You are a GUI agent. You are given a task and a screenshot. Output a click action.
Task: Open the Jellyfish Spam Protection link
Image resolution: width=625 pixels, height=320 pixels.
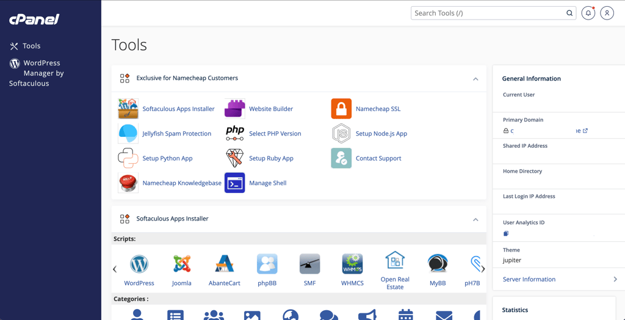[177, 134]
